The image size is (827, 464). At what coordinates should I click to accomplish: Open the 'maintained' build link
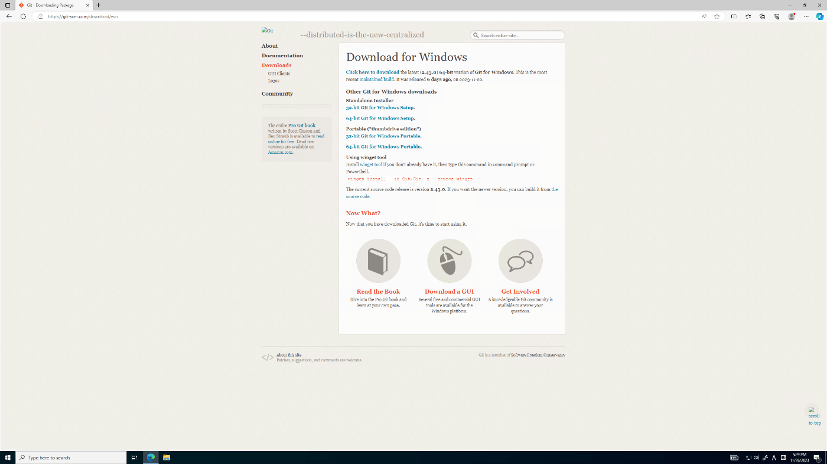click(x=371, y=79)
